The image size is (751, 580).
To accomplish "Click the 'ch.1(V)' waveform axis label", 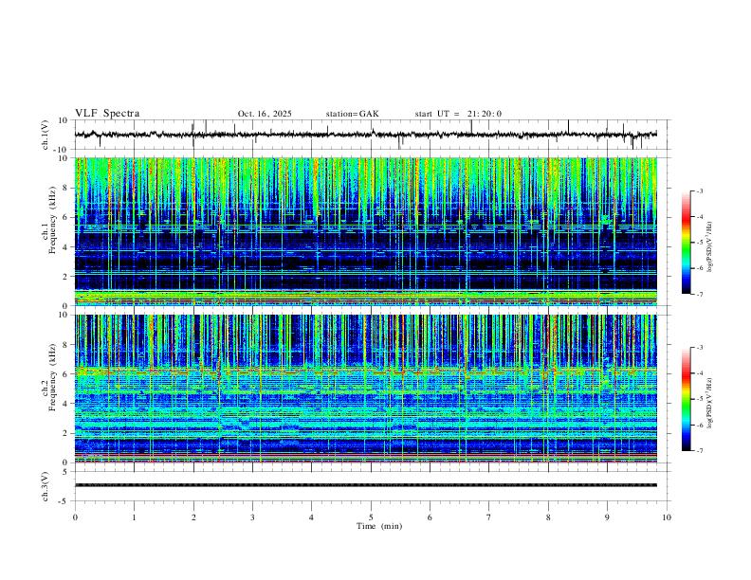I will click(46, 135).
